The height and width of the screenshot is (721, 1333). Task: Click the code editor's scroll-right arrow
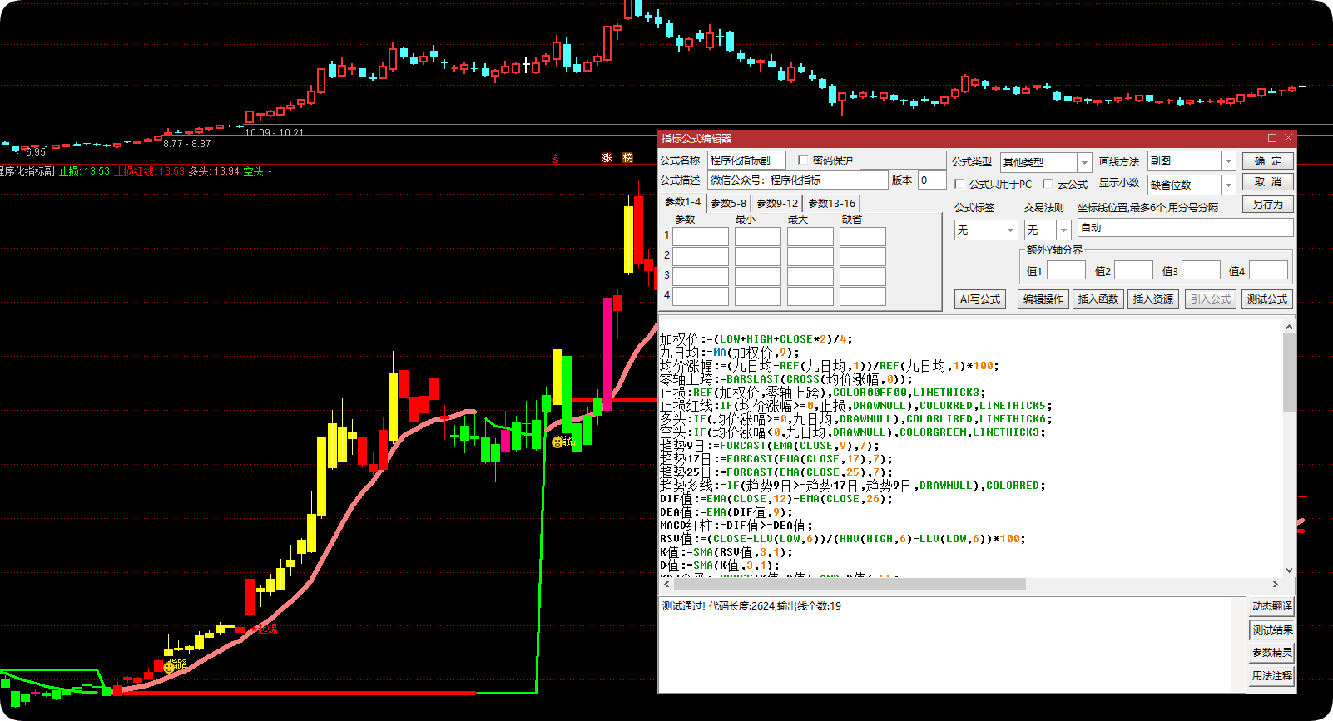pos(1276,585)
